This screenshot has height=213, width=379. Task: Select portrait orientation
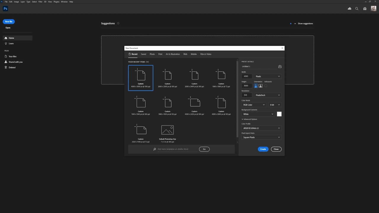(x=256, y=86)
